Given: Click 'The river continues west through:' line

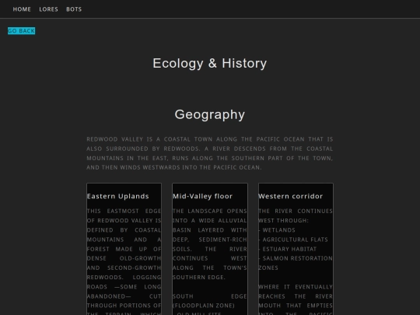Looking at the screenshot, I should [x=296, y=215].
